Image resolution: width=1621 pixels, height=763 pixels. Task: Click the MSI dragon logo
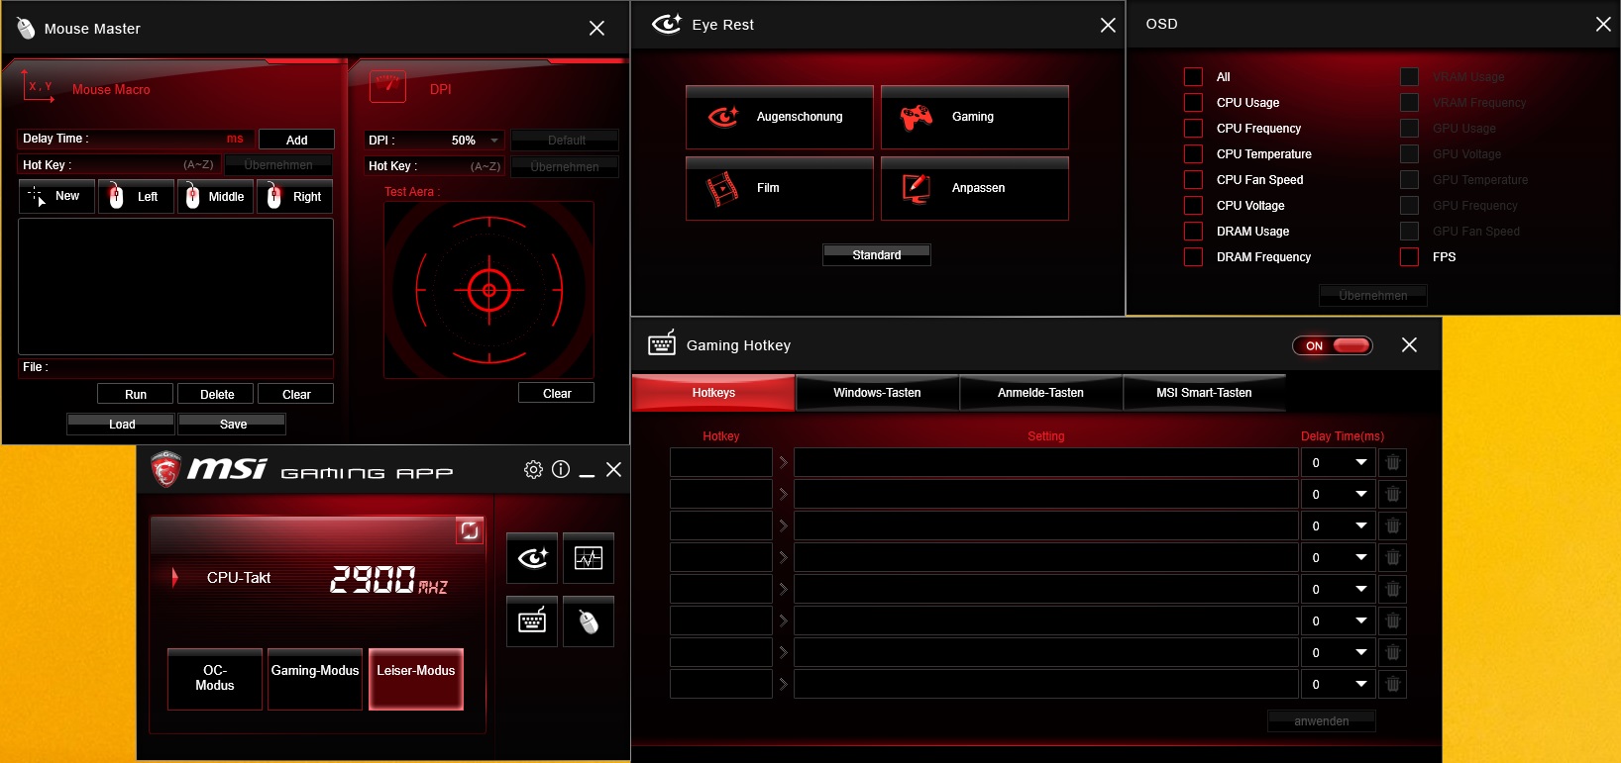(166, 469)
